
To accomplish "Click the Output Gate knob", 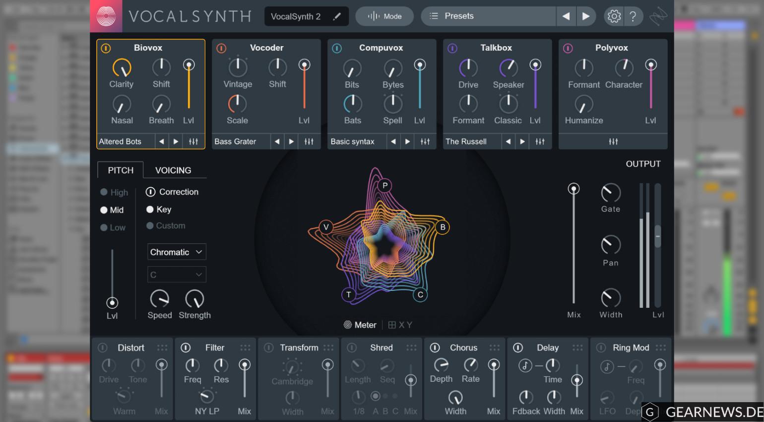I will click(611, 193).
